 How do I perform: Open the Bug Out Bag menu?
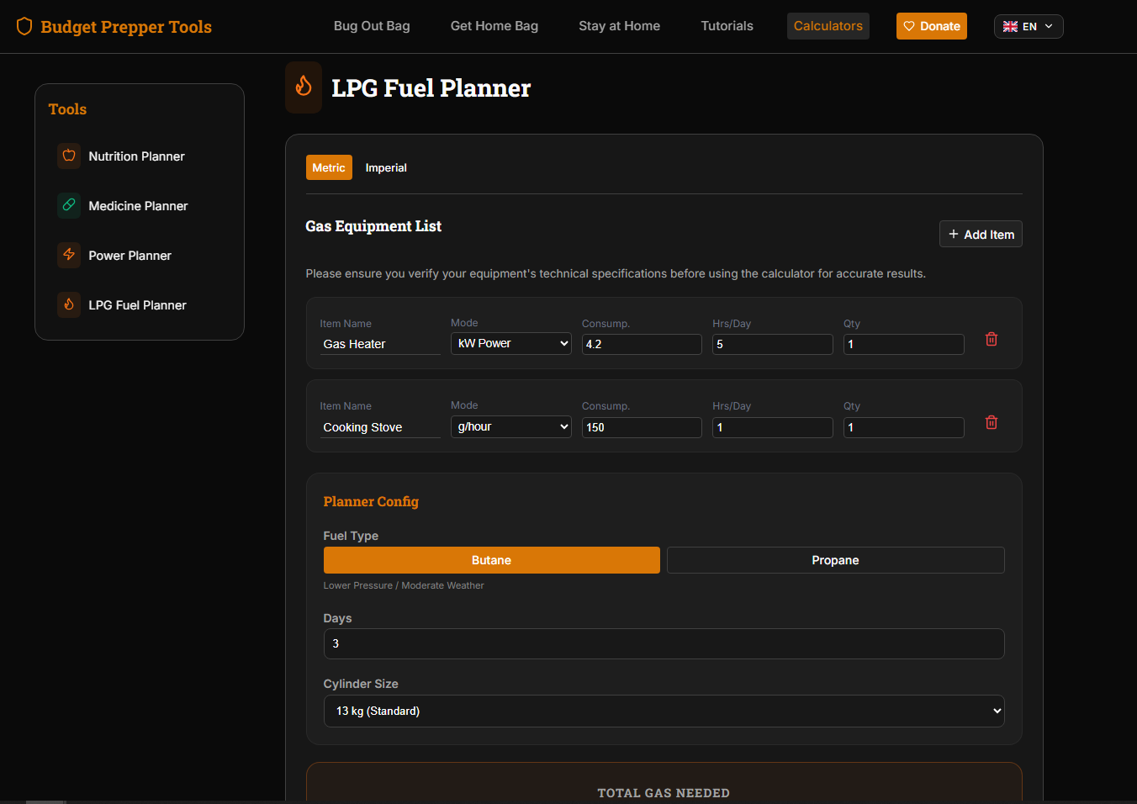(x=372, y=26)
